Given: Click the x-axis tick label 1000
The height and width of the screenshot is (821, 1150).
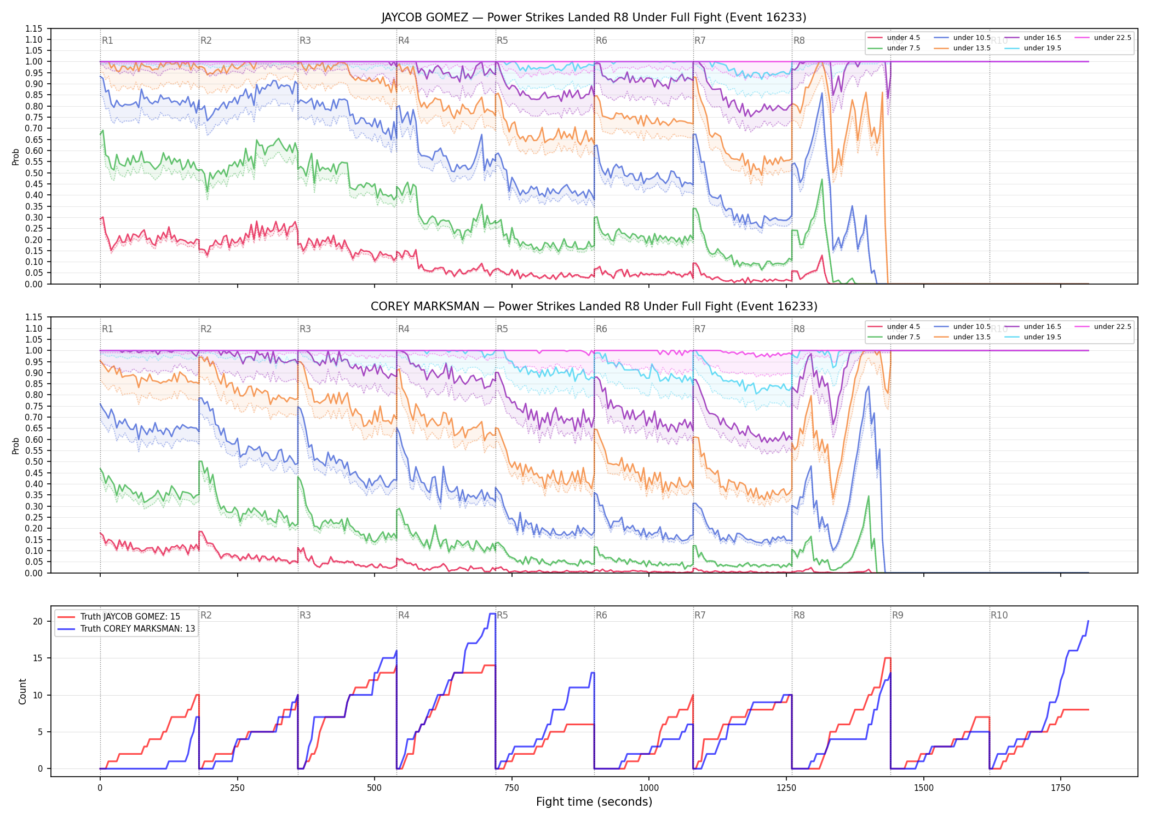Looking at the screenshot, I should coord(649,788).
